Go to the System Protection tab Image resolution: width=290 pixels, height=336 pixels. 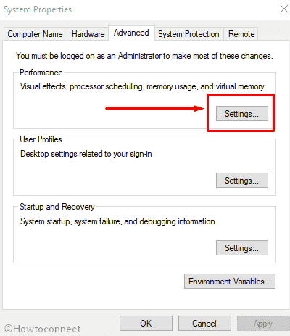pos(188,34)
